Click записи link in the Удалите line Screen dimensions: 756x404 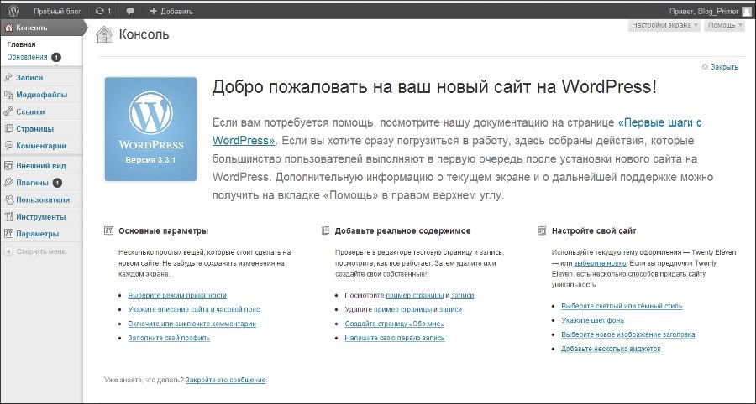(x=450, y=309)
